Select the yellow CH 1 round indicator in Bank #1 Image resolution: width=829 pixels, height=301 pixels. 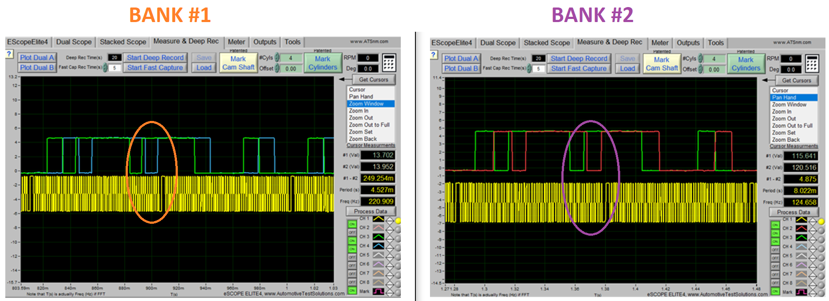(x=398, y=221)
